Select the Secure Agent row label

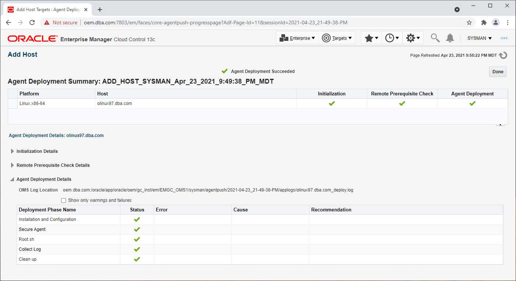pos(32,229)
